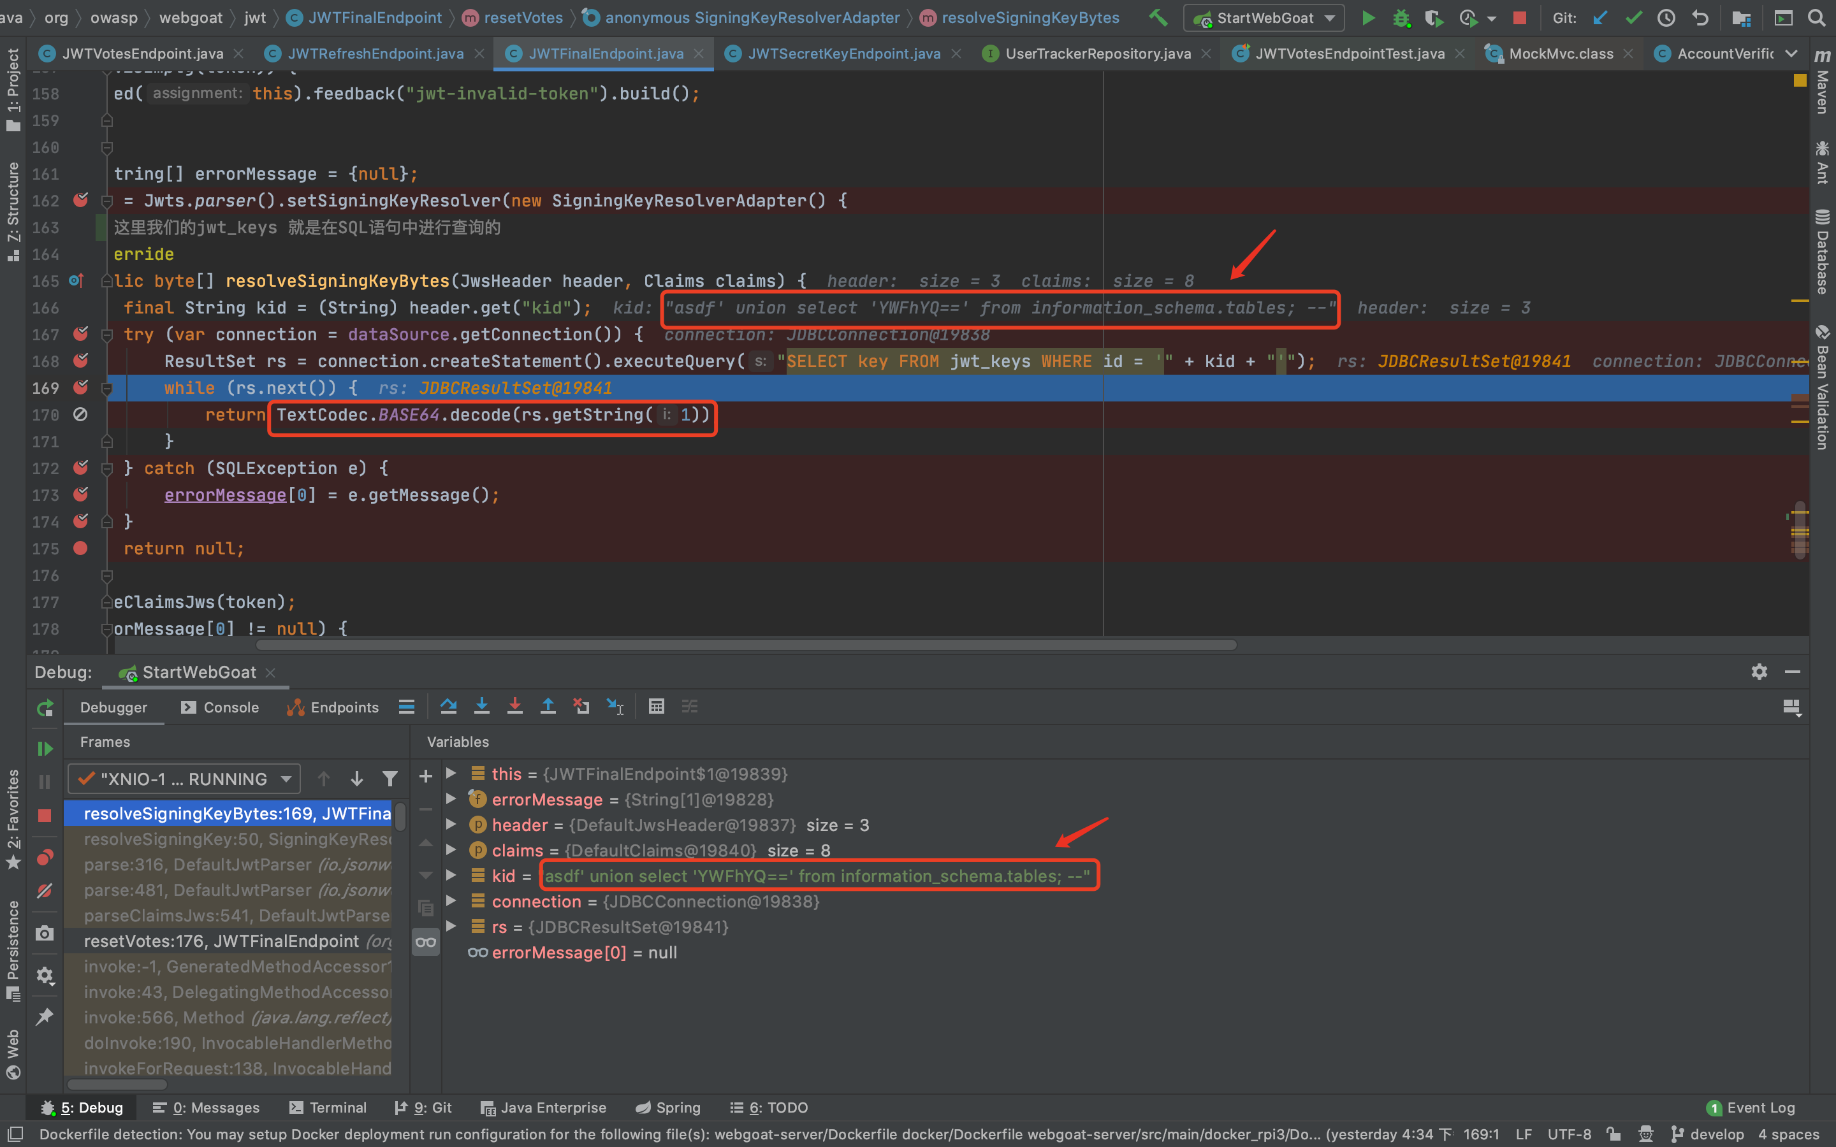This screenshot has height=1147, width=1836.
Task: Toggle the breakpoint on line 168
Action: coord(80,361)
